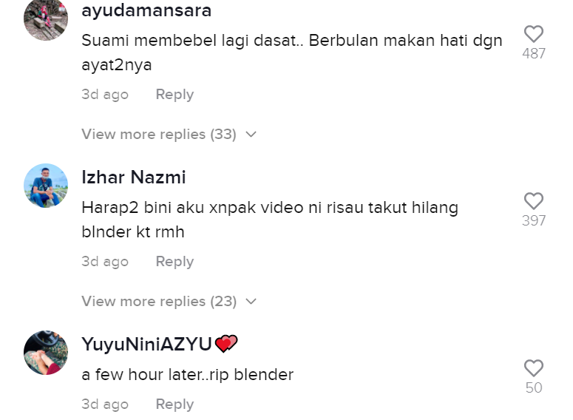Open the YuyuNiniAZYU username link

(146, 344)
